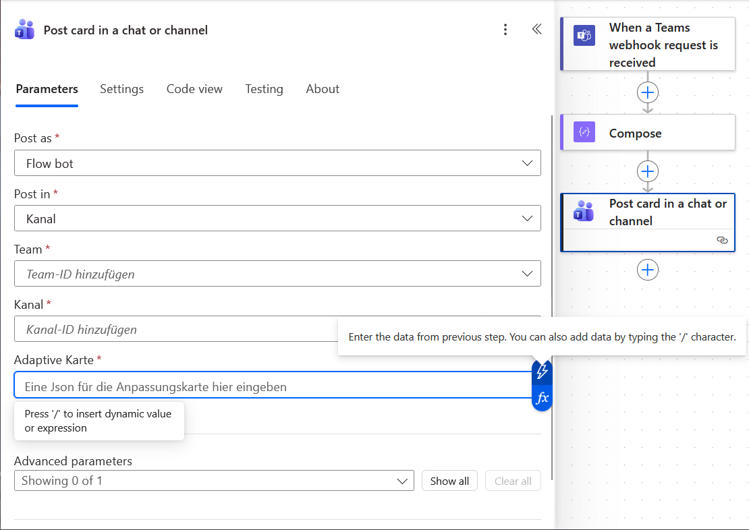Click the link icon on Post card node

[722, 240]
